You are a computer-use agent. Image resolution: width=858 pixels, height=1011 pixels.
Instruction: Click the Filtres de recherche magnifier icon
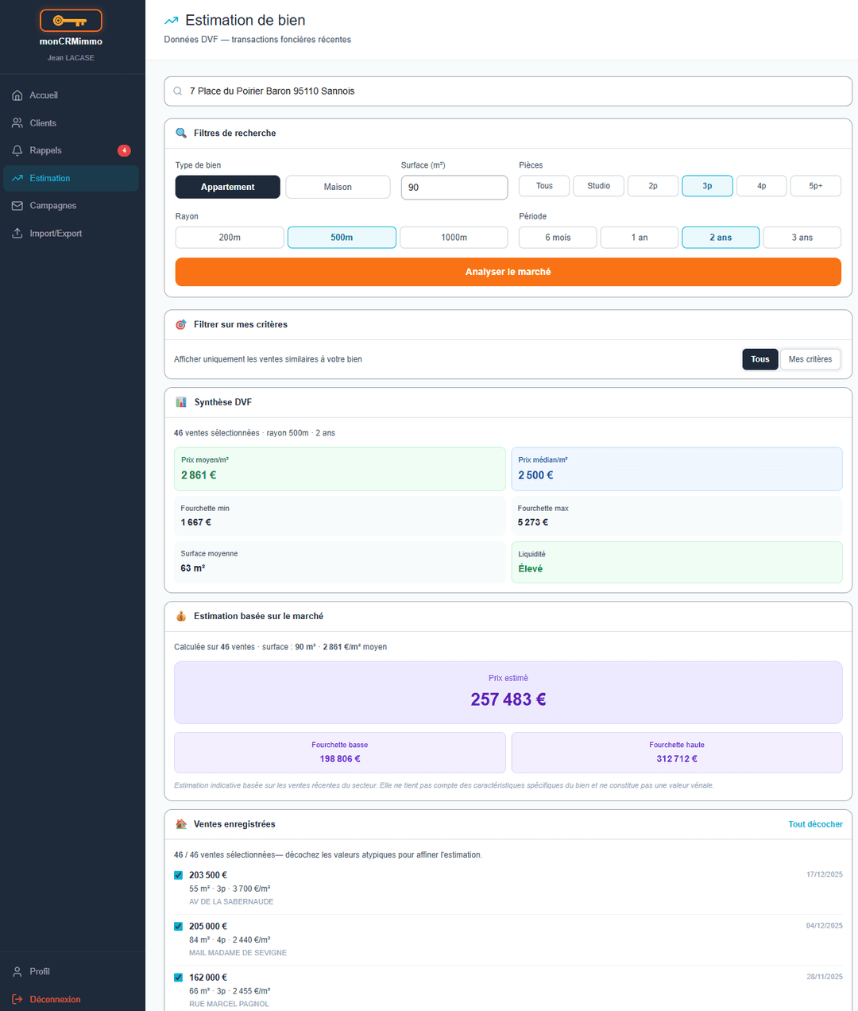181,134
